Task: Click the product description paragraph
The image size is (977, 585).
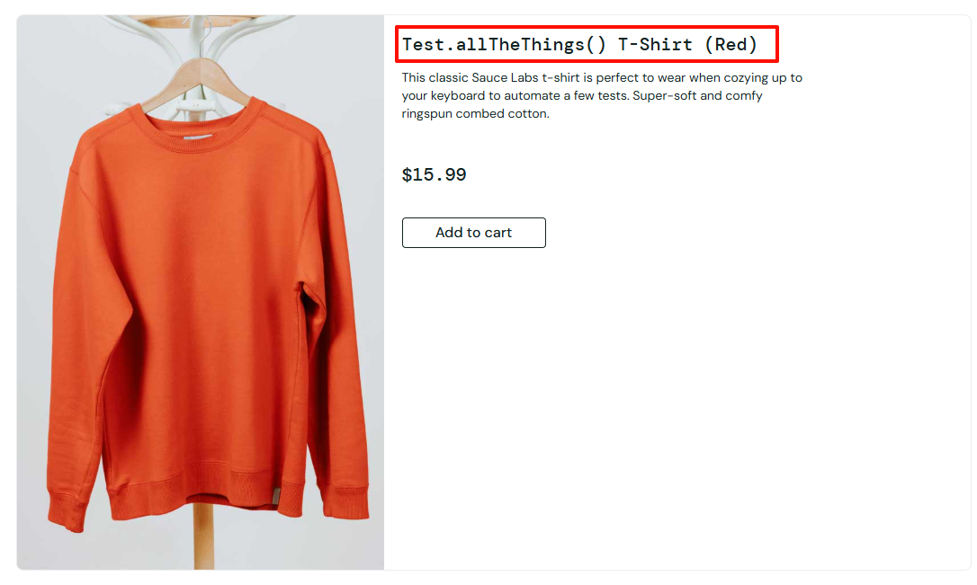Action: click(x=602, y=96)
